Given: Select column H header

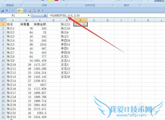Looking at the screenshot, I should (x=108, y=20).
